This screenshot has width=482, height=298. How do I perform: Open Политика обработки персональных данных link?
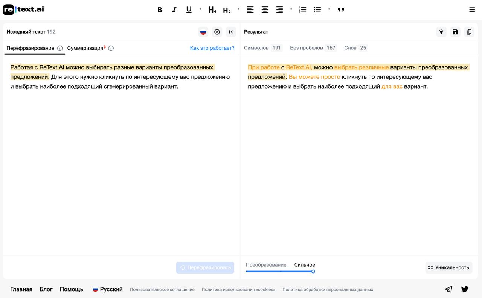328,290
